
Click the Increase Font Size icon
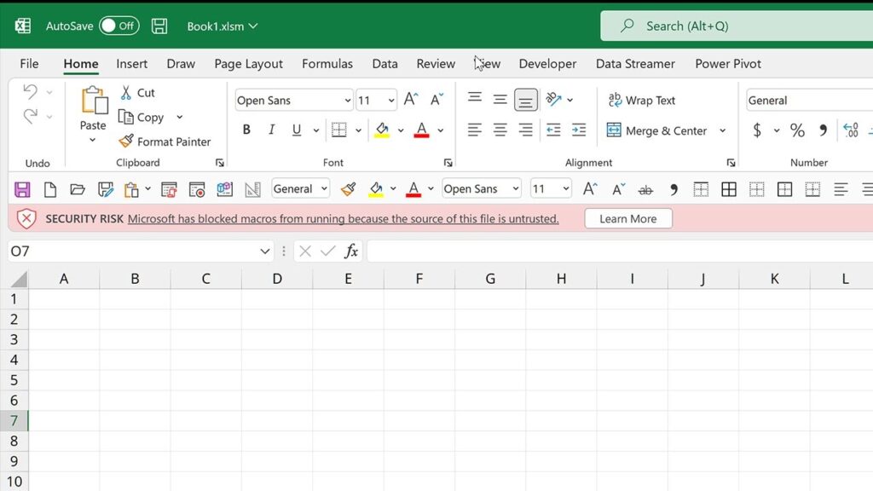point(410,99)
